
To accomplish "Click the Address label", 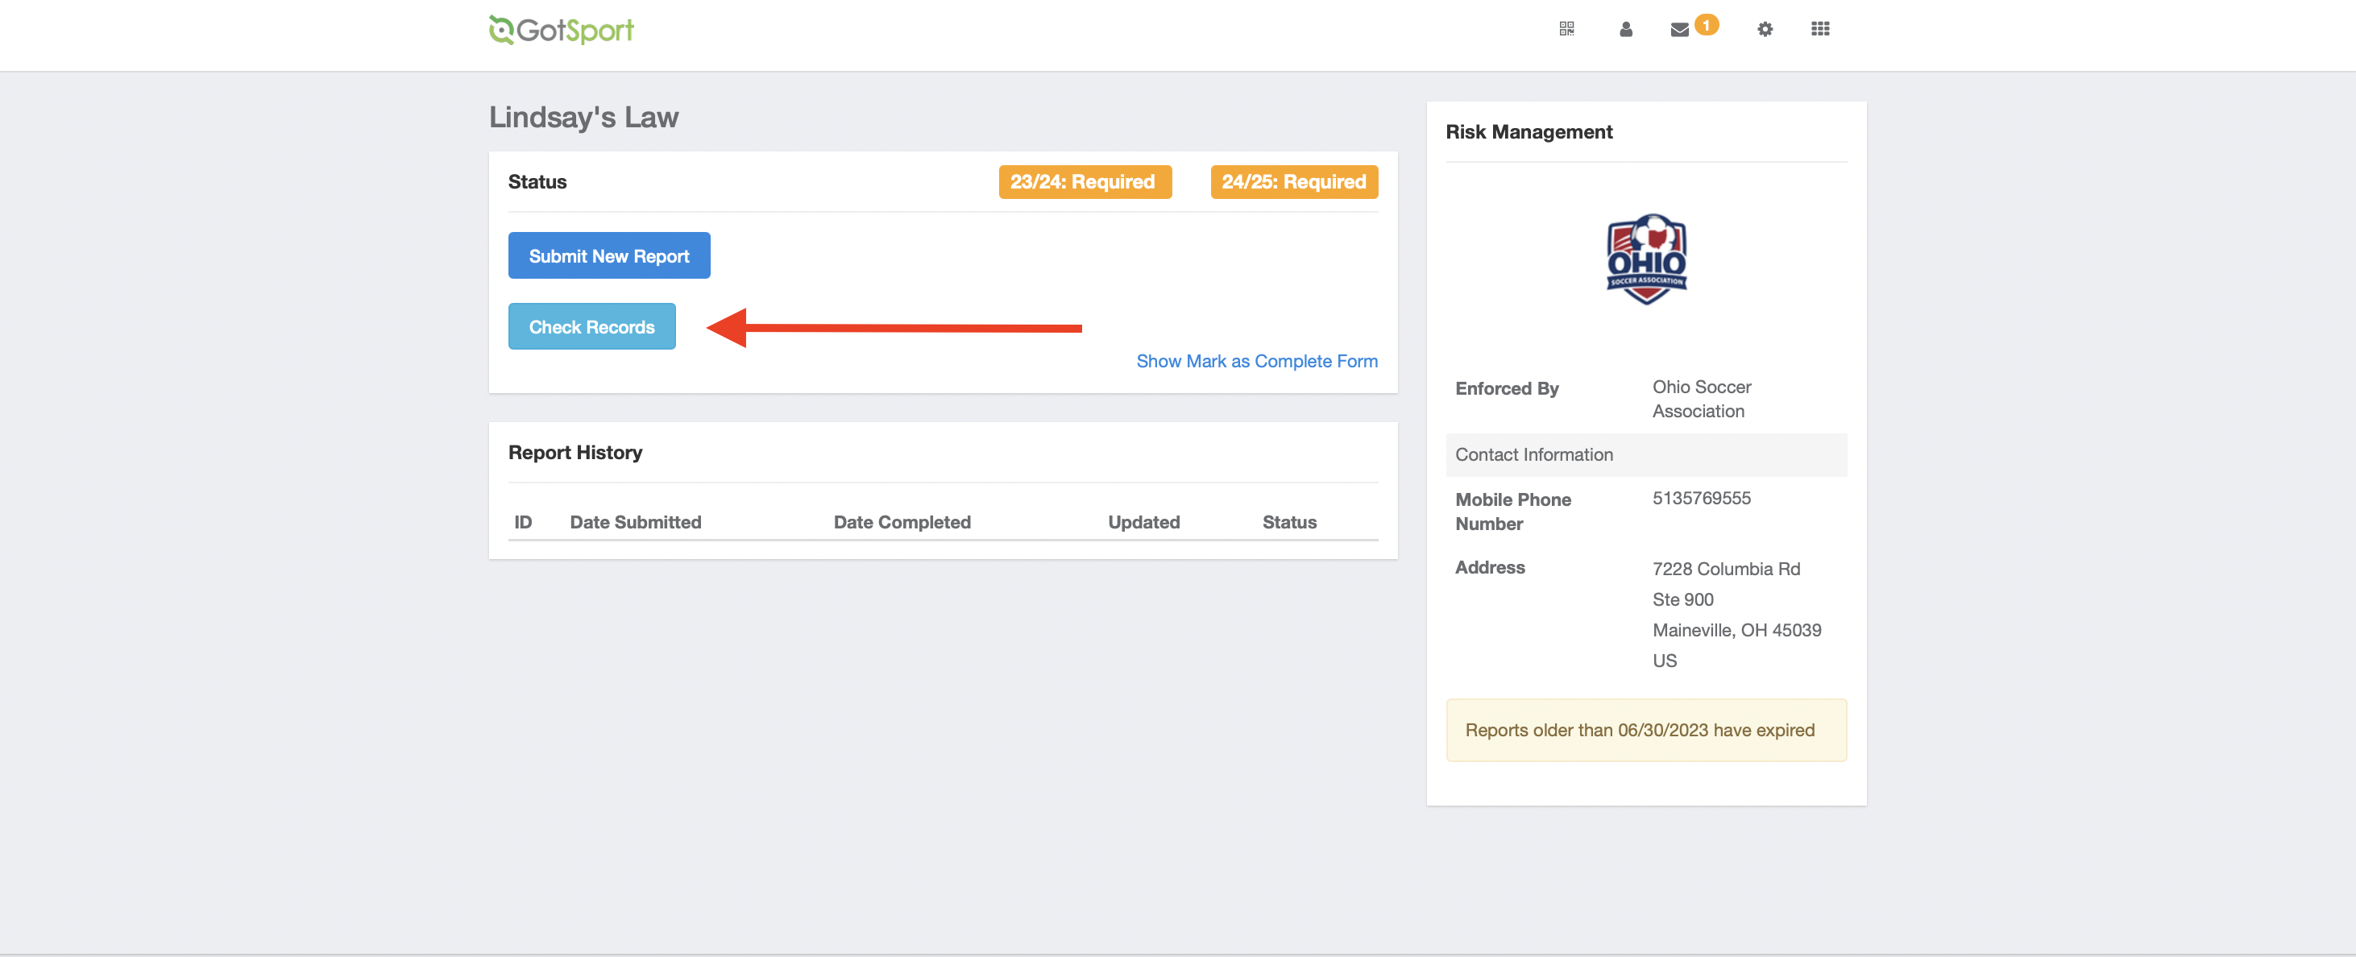I will (1489, 566).
